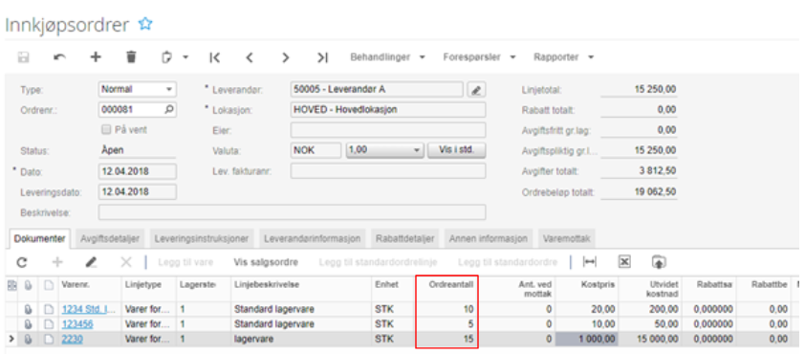805x354 pixels.
Task: Switch to the Leverandørinformasjon tab
Action: [312, 239]
